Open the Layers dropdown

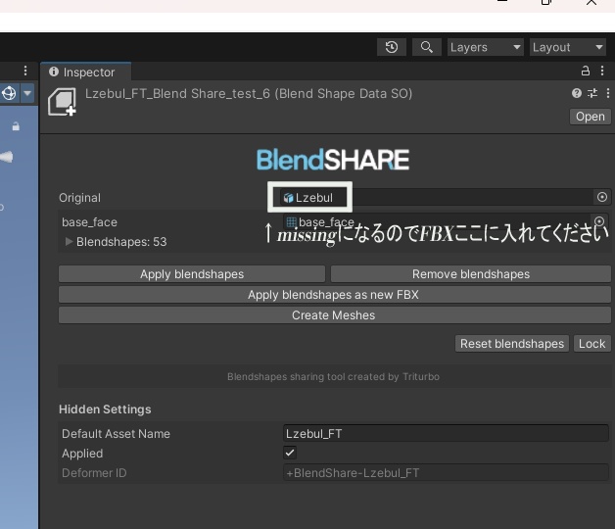485,47
